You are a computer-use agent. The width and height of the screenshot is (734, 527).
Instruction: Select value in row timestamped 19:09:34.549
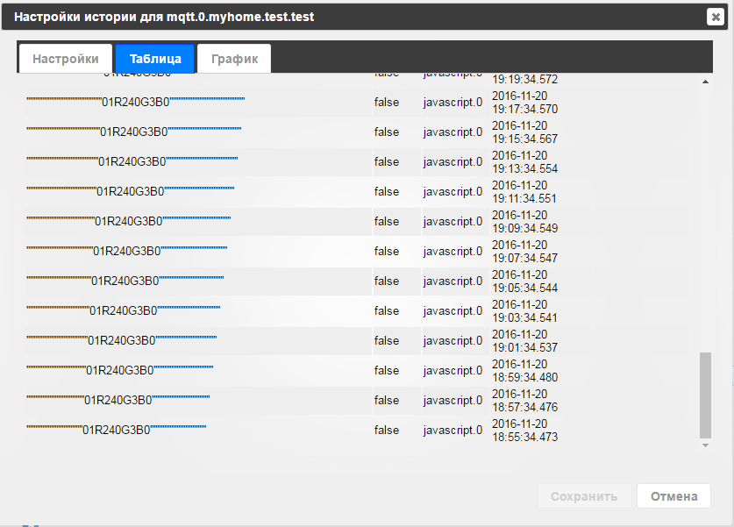tap(129, 221)
